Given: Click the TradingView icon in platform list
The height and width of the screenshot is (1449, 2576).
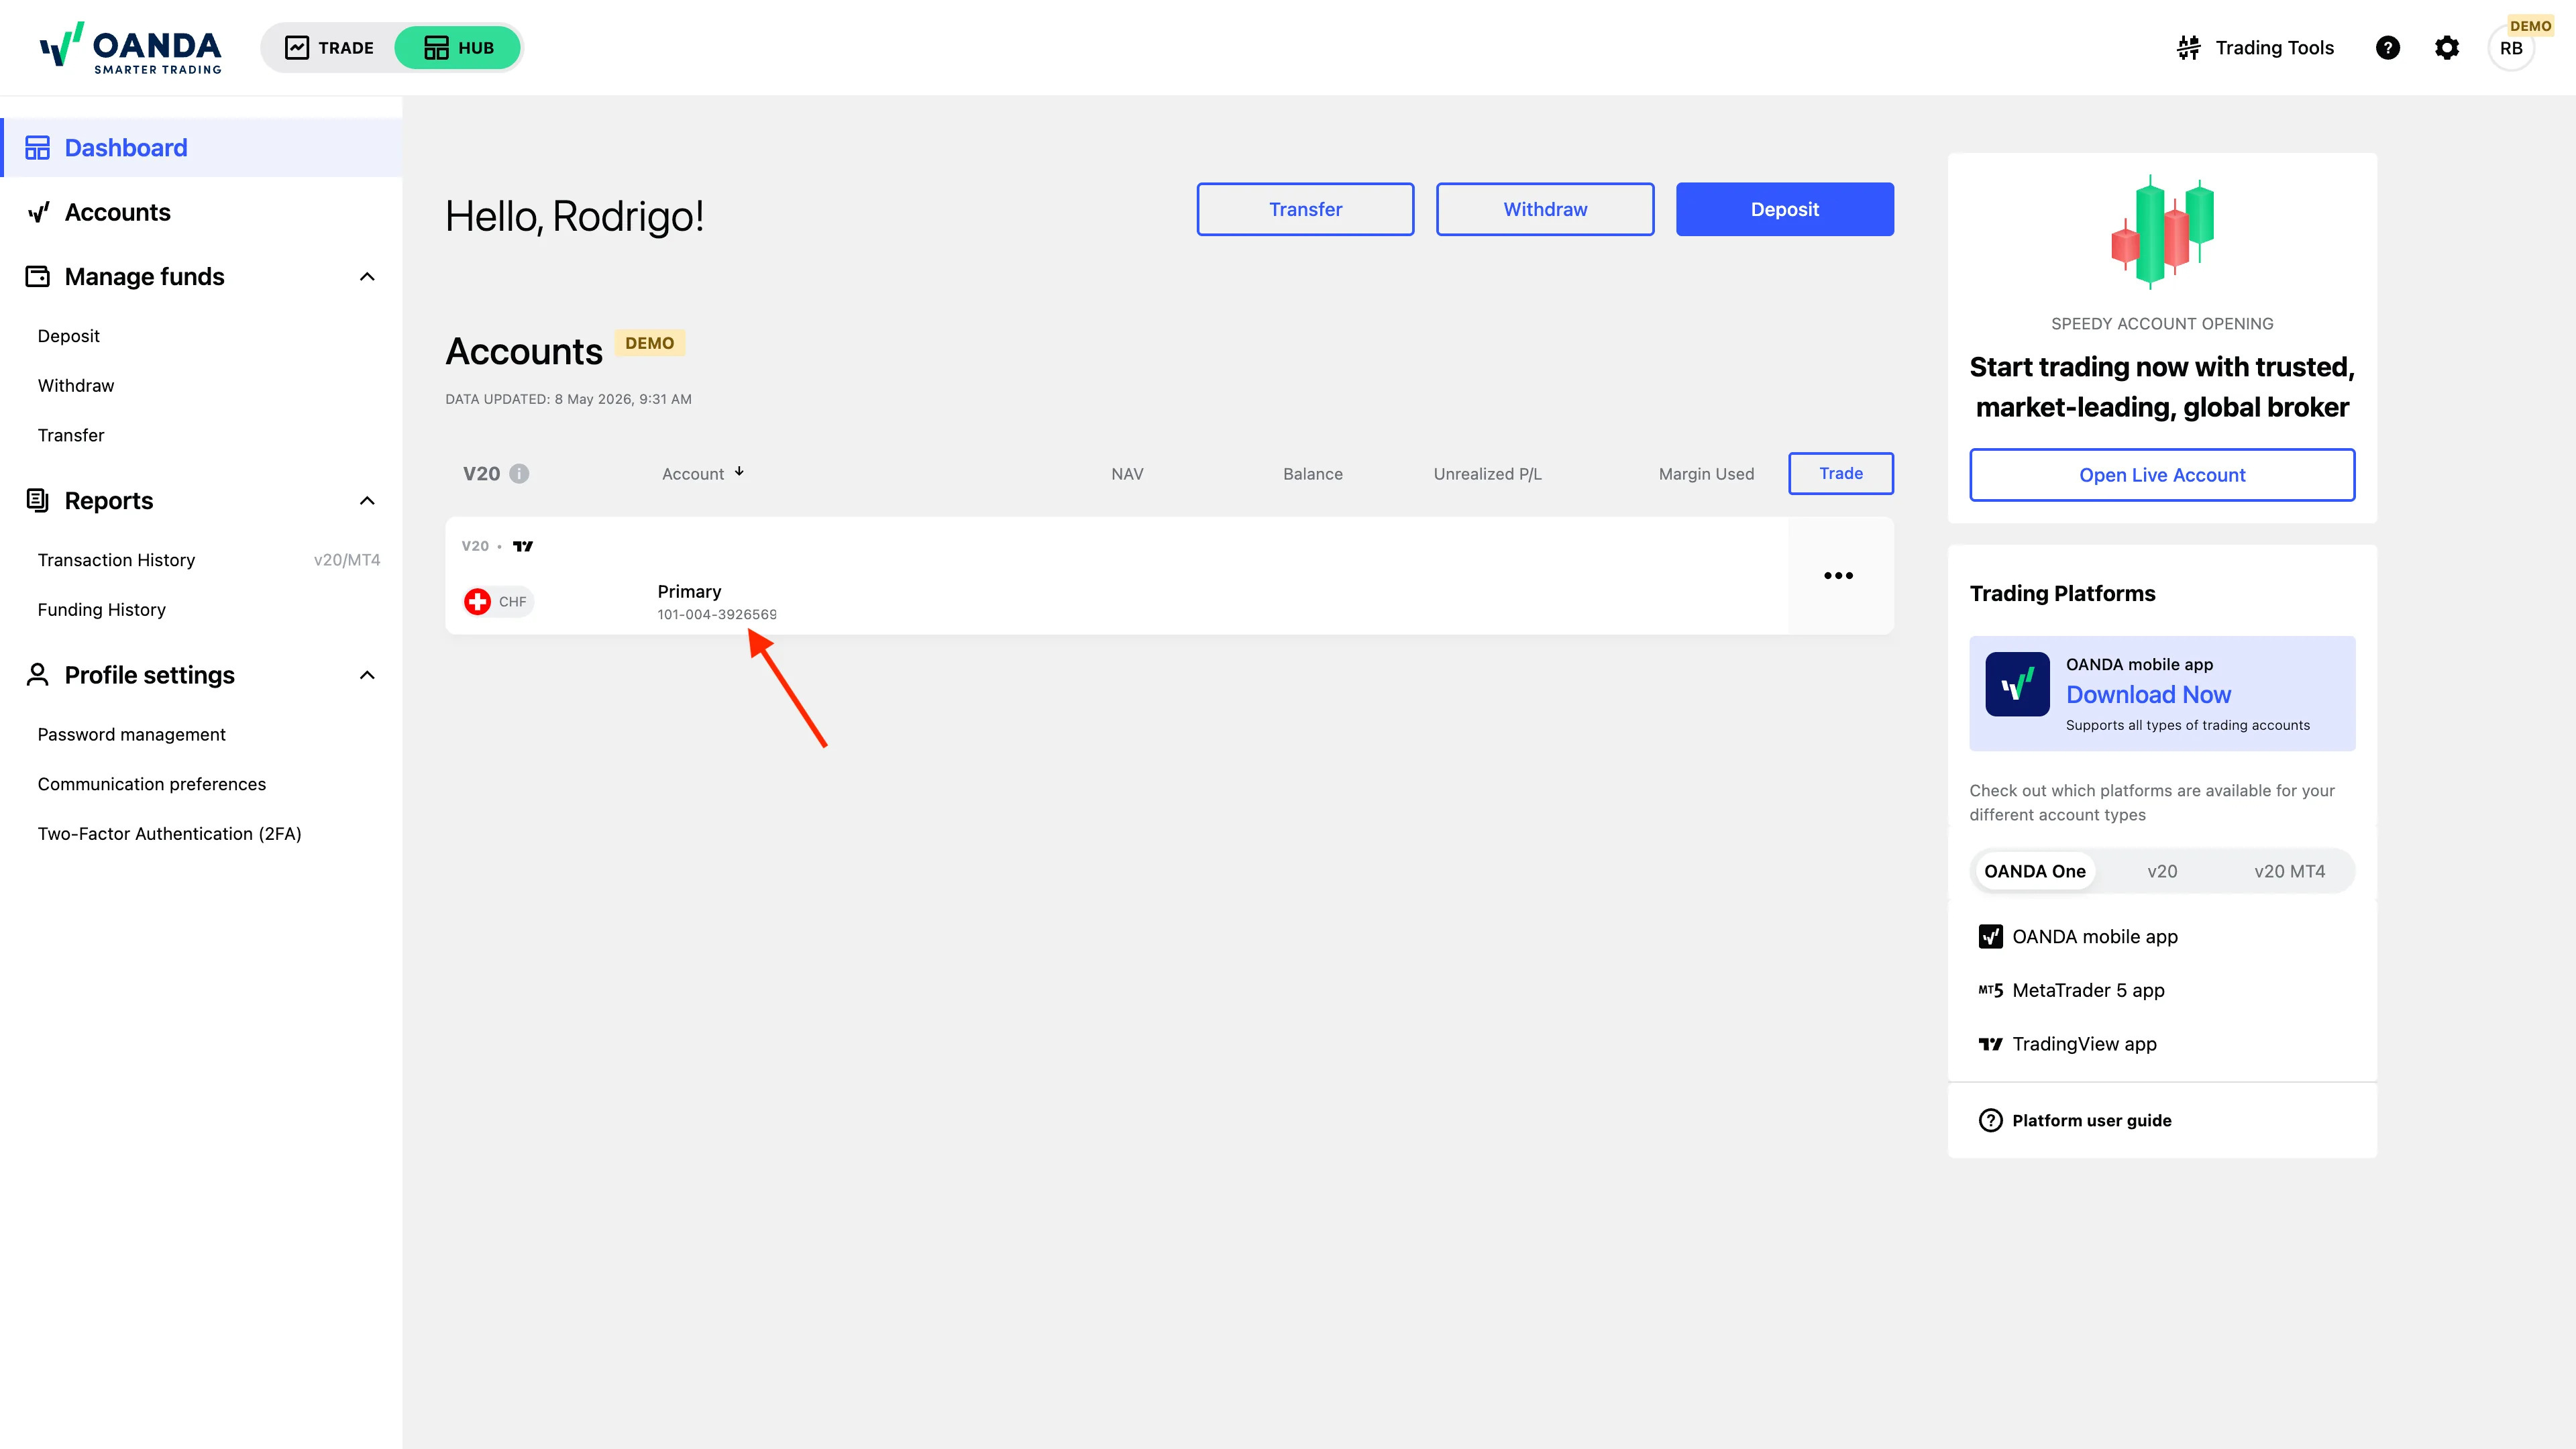Looking at the screenshot, I should click(1990, 1044).
